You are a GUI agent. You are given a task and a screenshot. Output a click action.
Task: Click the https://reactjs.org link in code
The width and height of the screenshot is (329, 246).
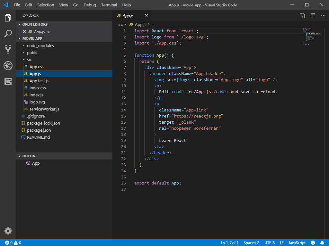coord(197,116)
